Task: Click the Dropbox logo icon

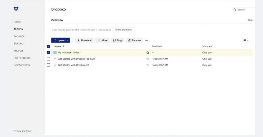Action: point(16,9)
